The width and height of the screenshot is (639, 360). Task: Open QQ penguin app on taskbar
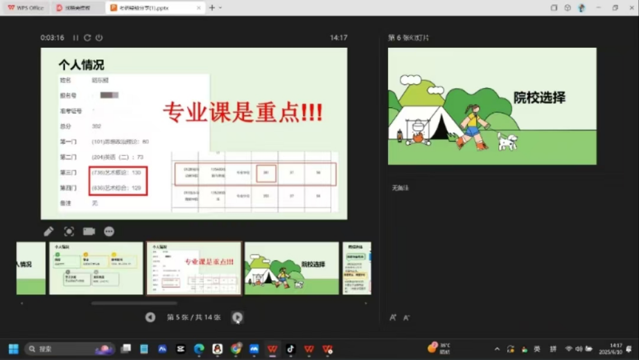(x=218, y=349)
